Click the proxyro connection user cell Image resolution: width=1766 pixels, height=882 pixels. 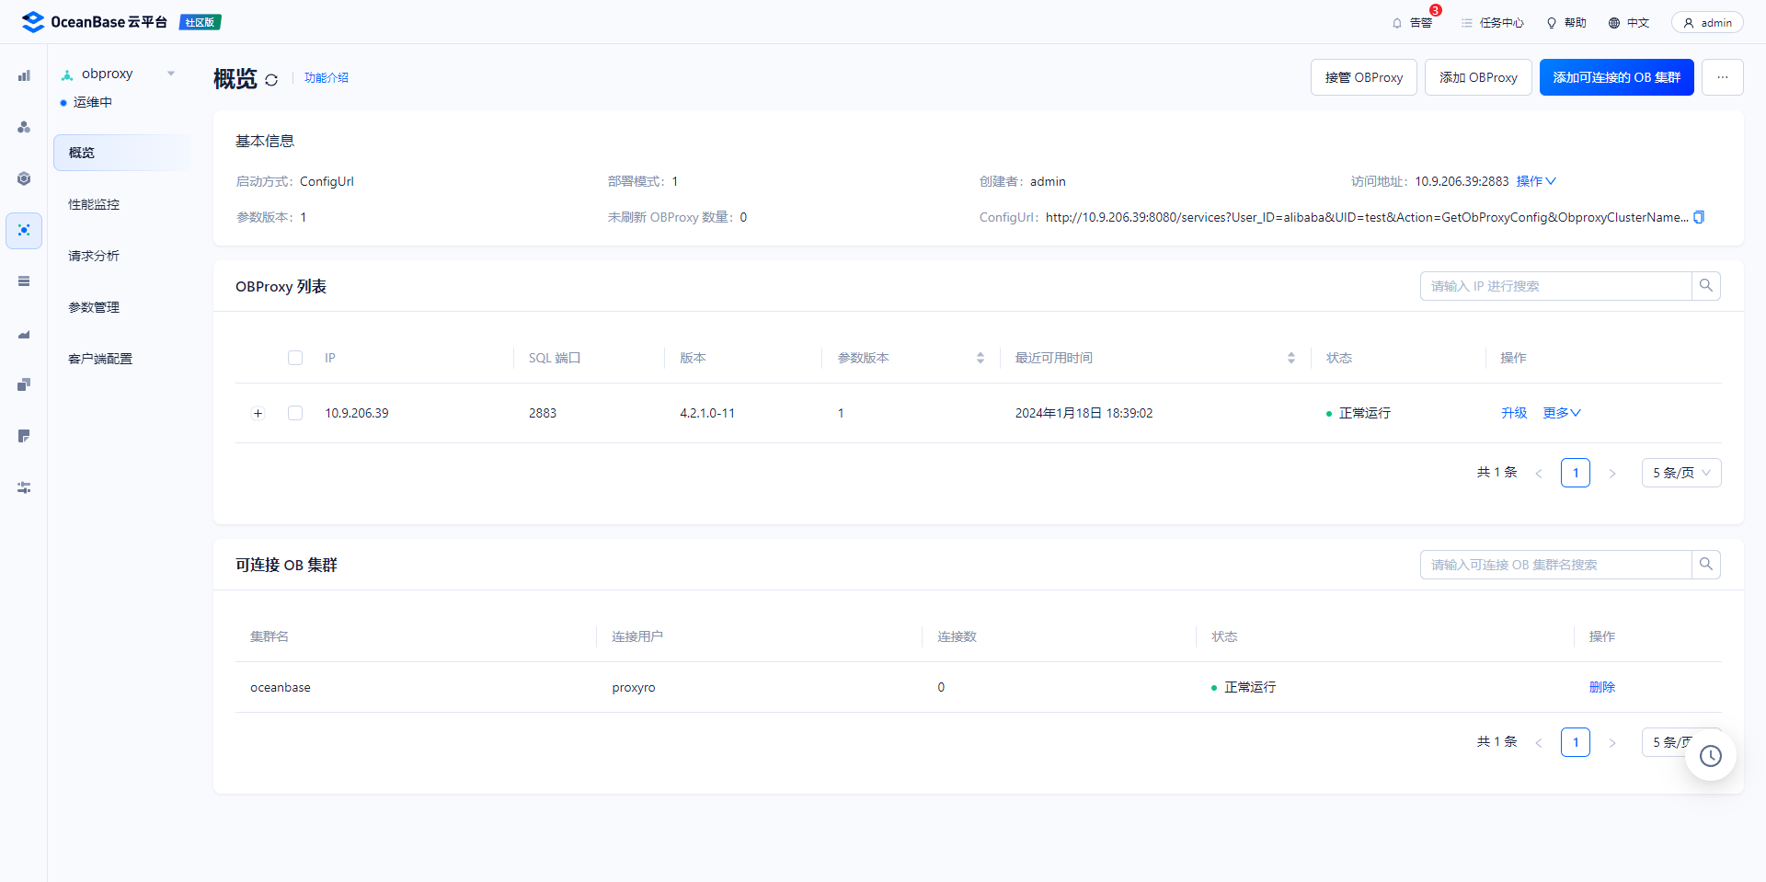[x=634, y=687]
